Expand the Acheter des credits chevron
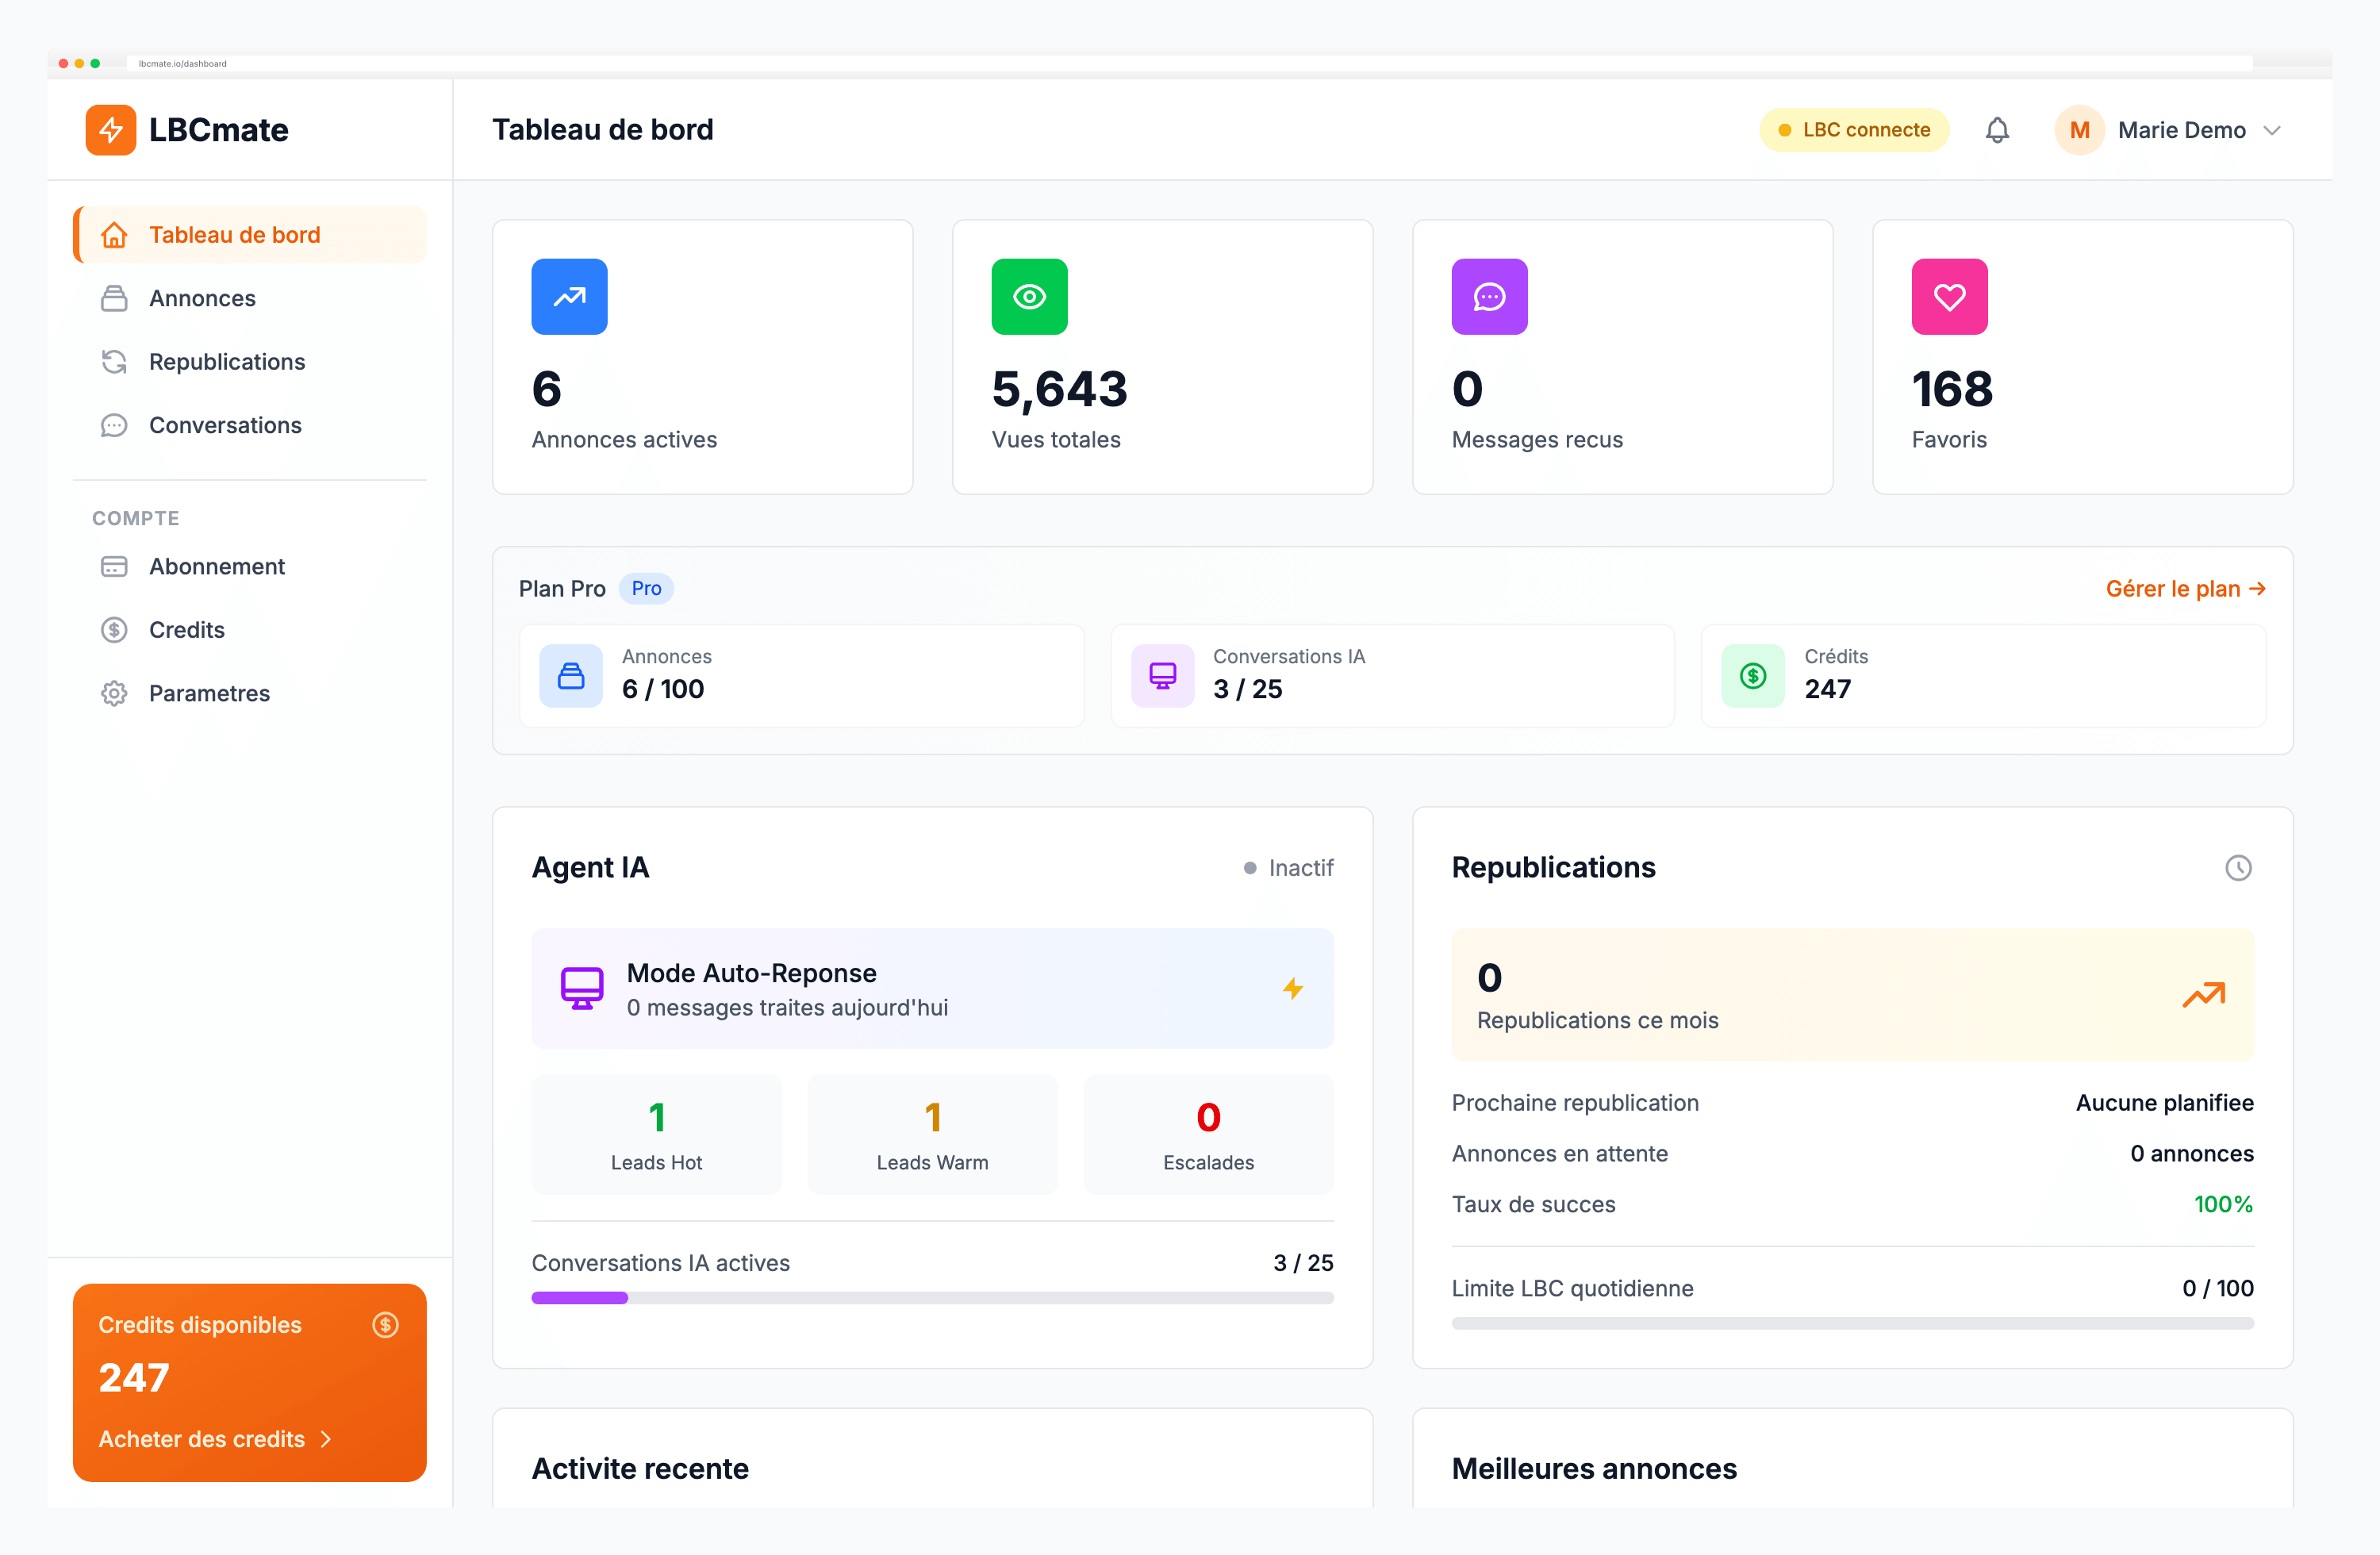Screen dimensions: 2380x1555 tap(325, 1439)
